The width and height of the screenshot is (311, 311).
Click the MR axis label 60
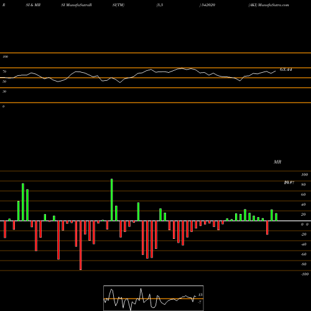(303, 195)
